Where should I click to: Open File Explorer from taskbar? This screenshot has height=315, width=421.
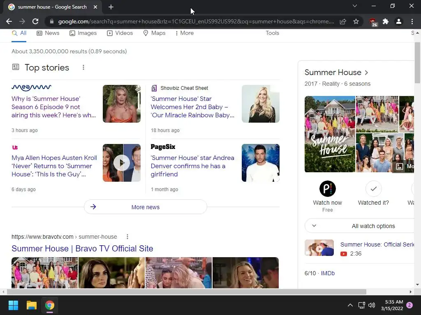point(31,305)
